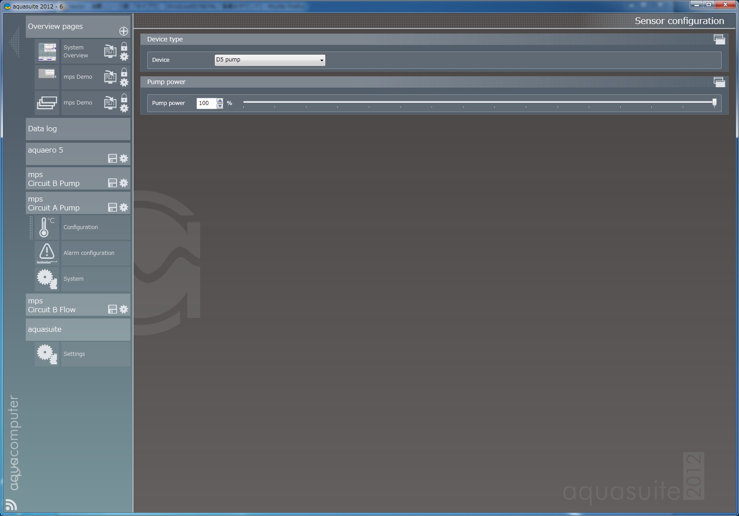Expand the Overview pages section header
The width and height of the screenshot is (739, 516).
78,27
